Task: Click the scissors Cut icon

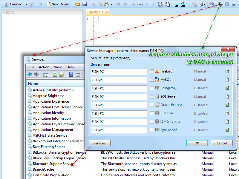Action: click(93, 4)
